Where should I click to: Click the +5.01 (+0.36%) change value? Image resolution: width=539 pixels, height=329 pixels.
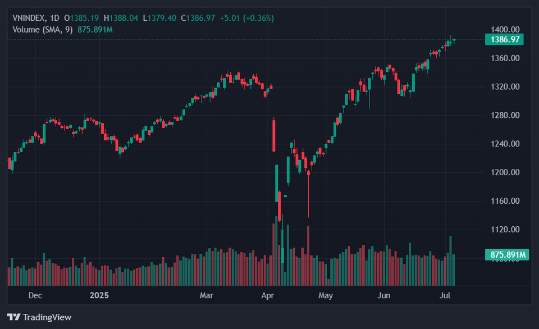pyautogui.click(x=247, y=18)
